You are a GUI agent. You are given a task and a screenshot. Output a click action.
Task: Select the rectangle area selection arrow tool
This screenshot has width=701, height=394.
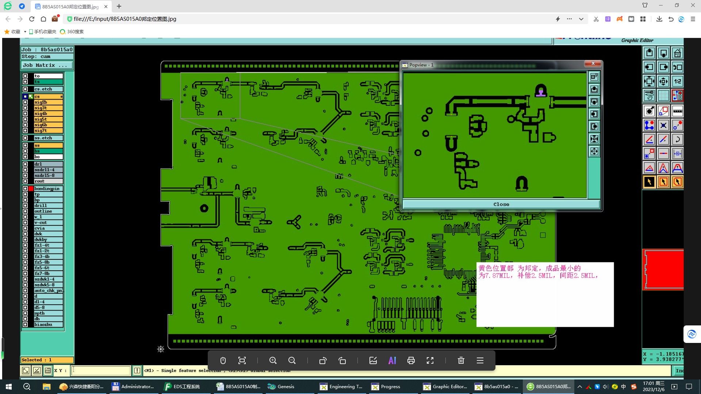point(663,182)
